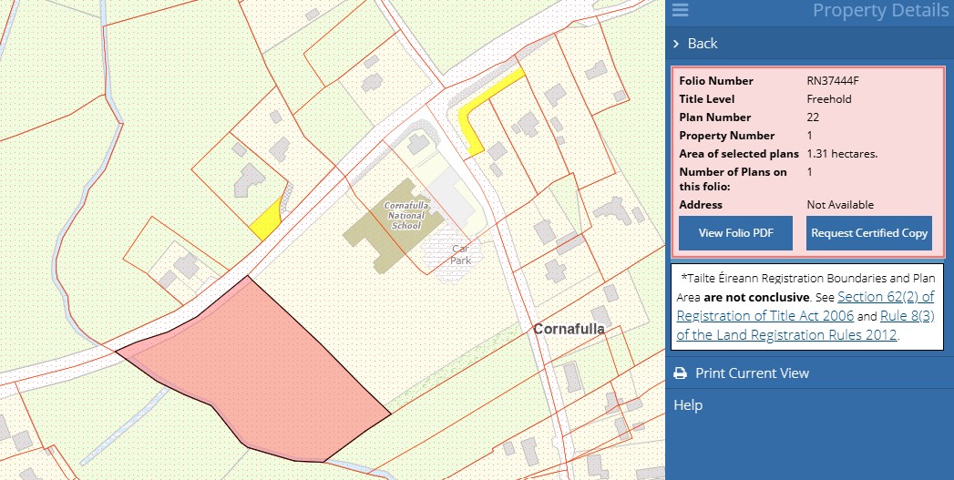
Task: Collapse panel using the Back chevron
Action: (x=676, y=44)
